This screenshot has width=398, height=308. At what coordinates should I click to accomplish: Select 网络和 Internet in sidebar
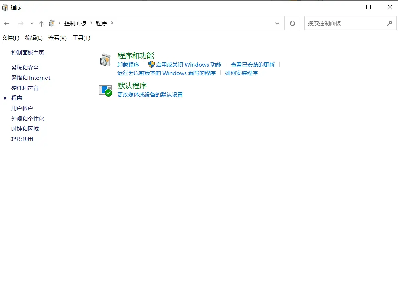tap(31, 78)
